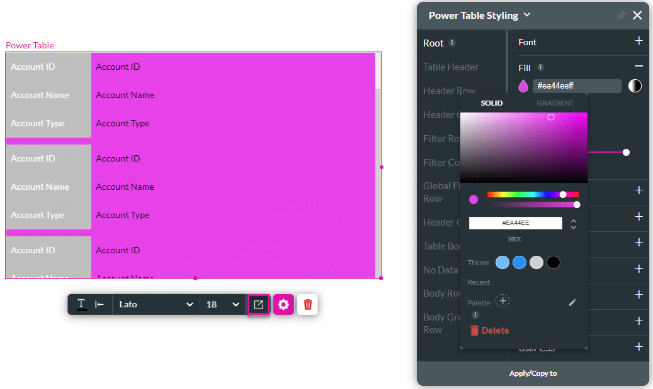
Task: Click the red trash delete element icon
Action: point(307,305)
